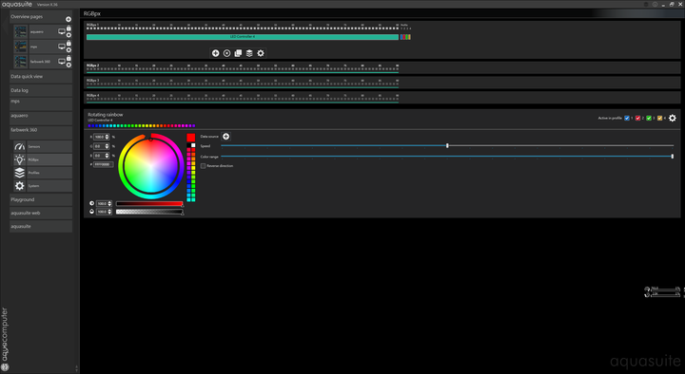Click the RGBpx light bulb icon
This screenshot has height=374, width=685.
19,159
